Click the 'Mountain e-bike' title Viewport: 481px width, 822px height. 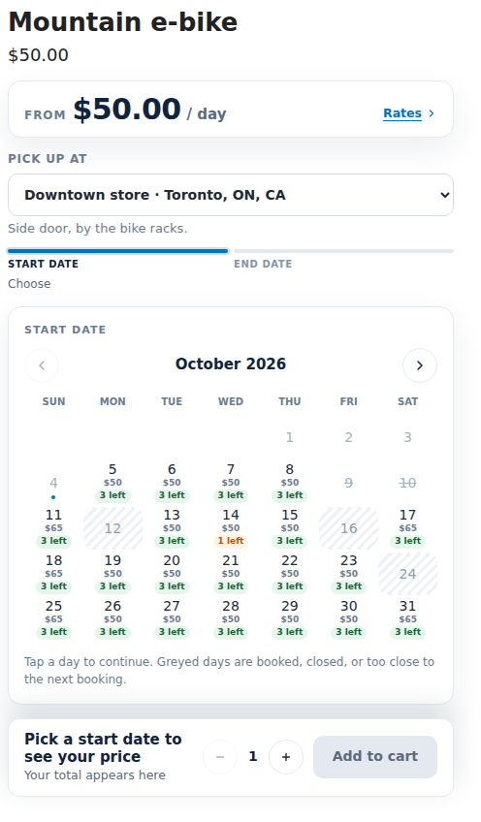coord(123,22)
